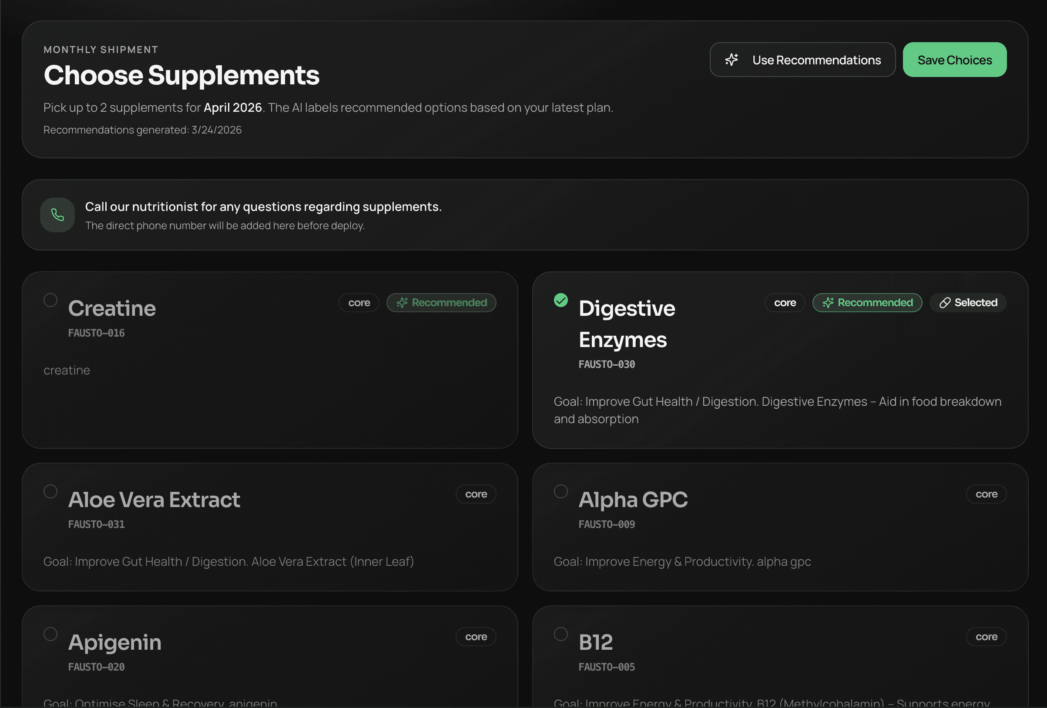Select the Apigenin circle
The height and width of the screenshot is (708, 1047).
pyautogui.click(x=50, y=634)
